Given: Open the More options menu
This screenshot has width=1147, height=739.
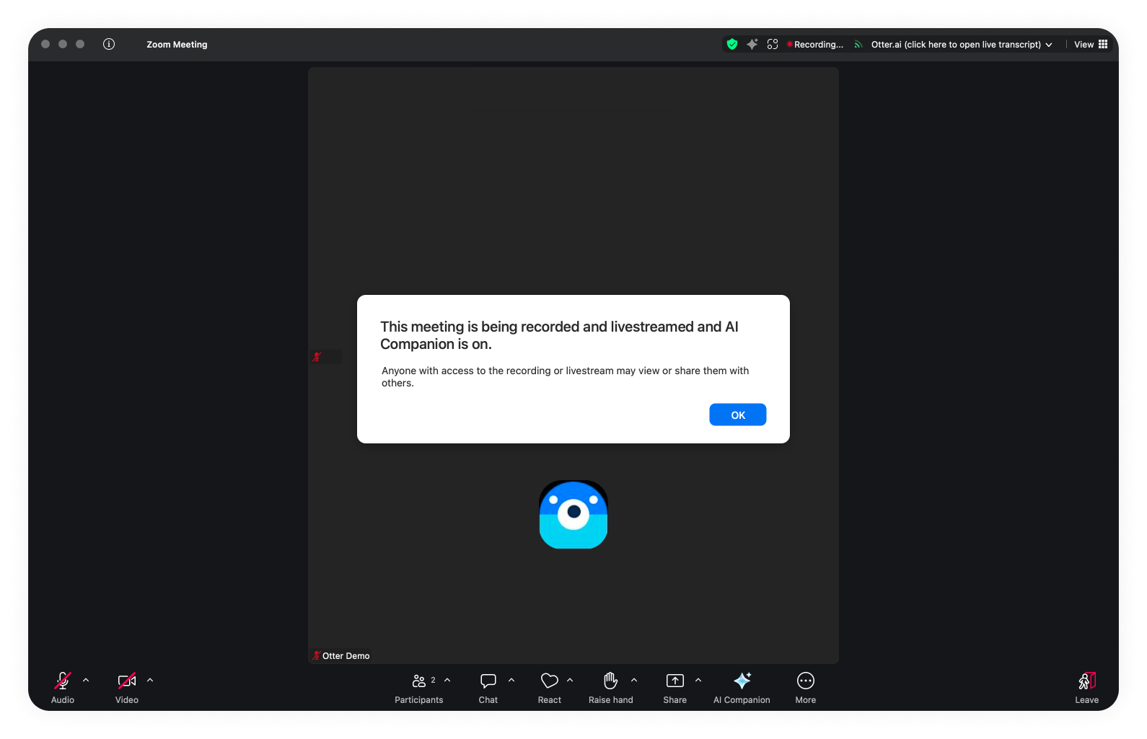Looking at the screenshot, I should click(805, 688).
